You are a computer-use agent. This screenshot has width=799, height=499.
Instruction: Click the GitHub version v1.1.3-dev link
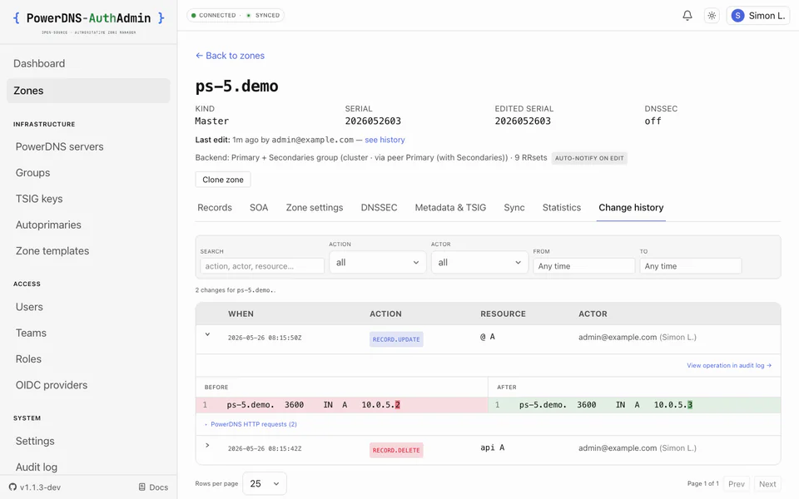pos(35,487)
